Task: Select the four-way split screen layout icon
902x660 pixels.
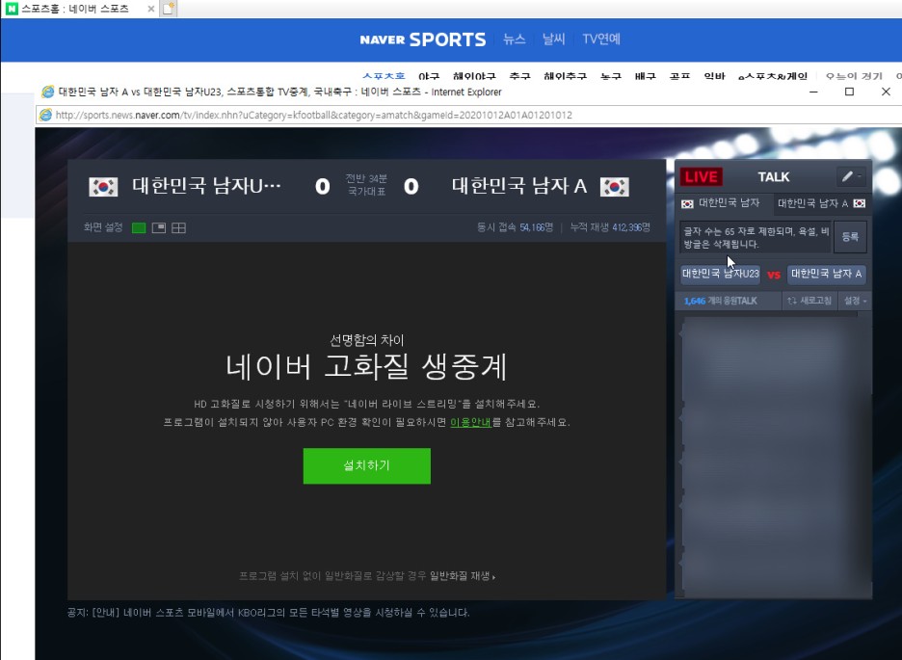Action: pyautogui.click(x=179, y=227)
